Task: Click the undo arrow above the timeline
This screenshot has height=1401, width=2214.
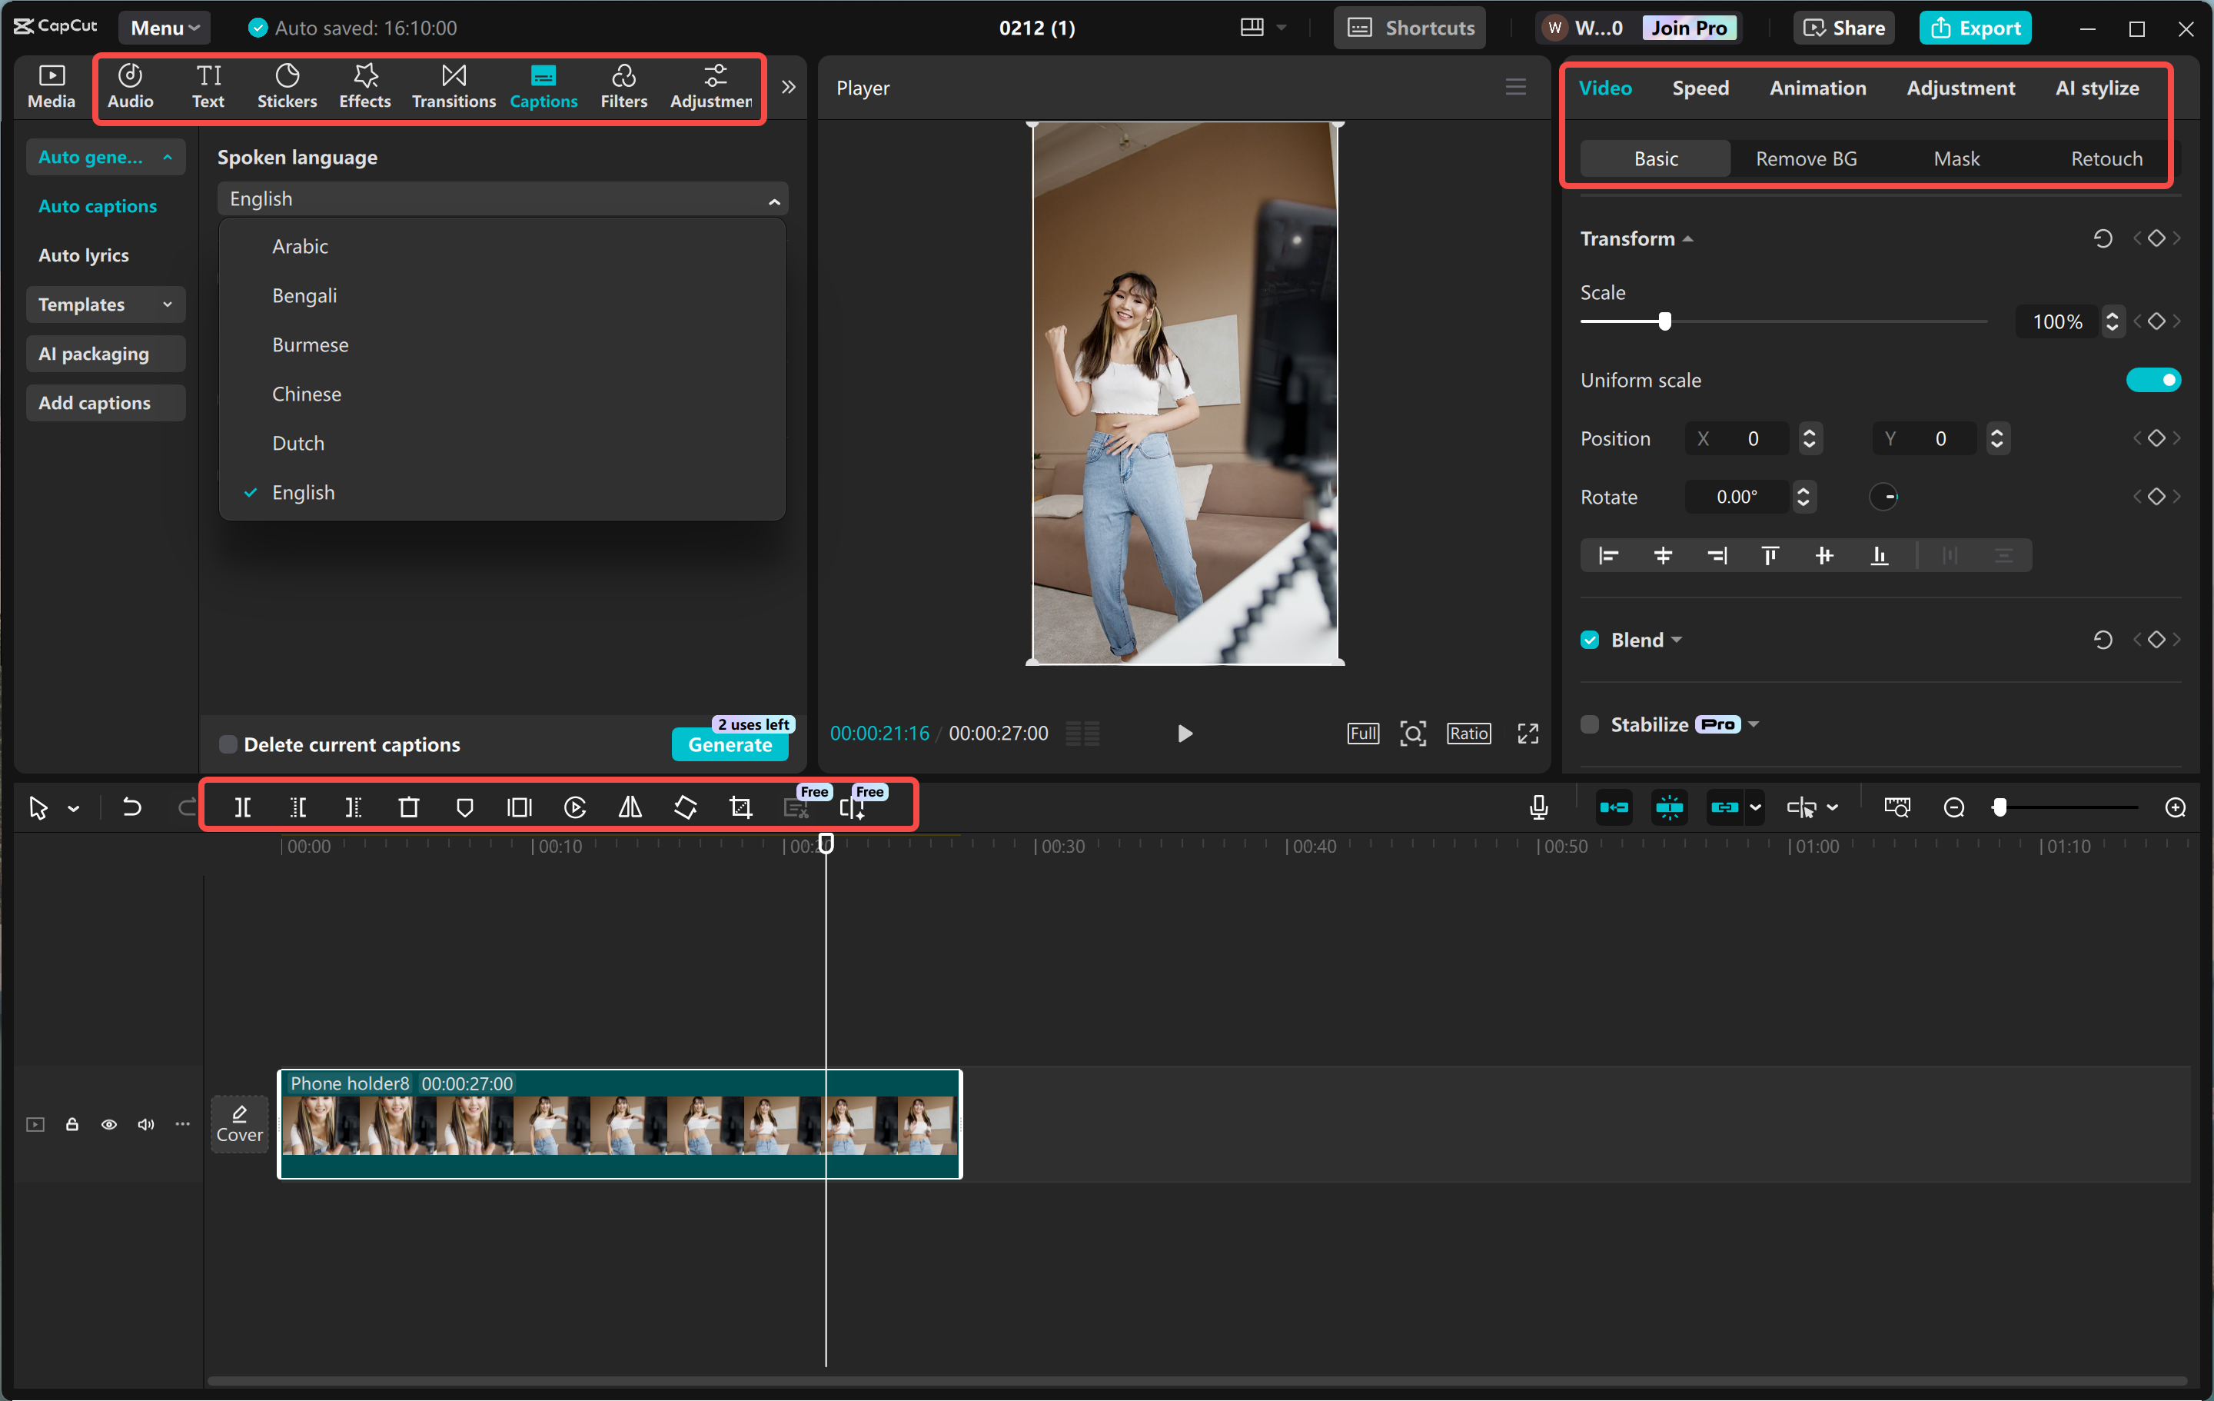Action: pyautogui.click(x=131, y=807)
